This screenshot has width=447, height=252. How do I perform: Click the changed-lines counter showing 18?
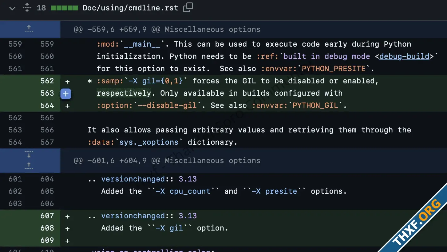pos(42,8)
